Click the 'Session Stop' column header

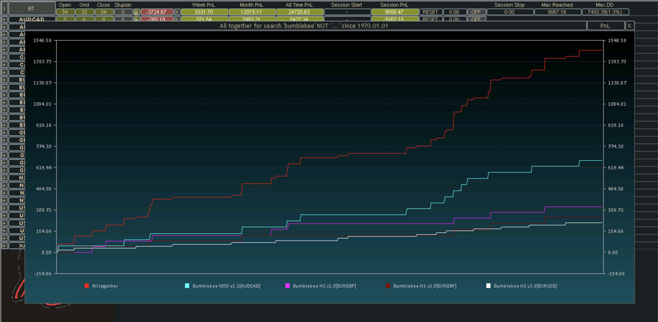click(x=509, y=5)
